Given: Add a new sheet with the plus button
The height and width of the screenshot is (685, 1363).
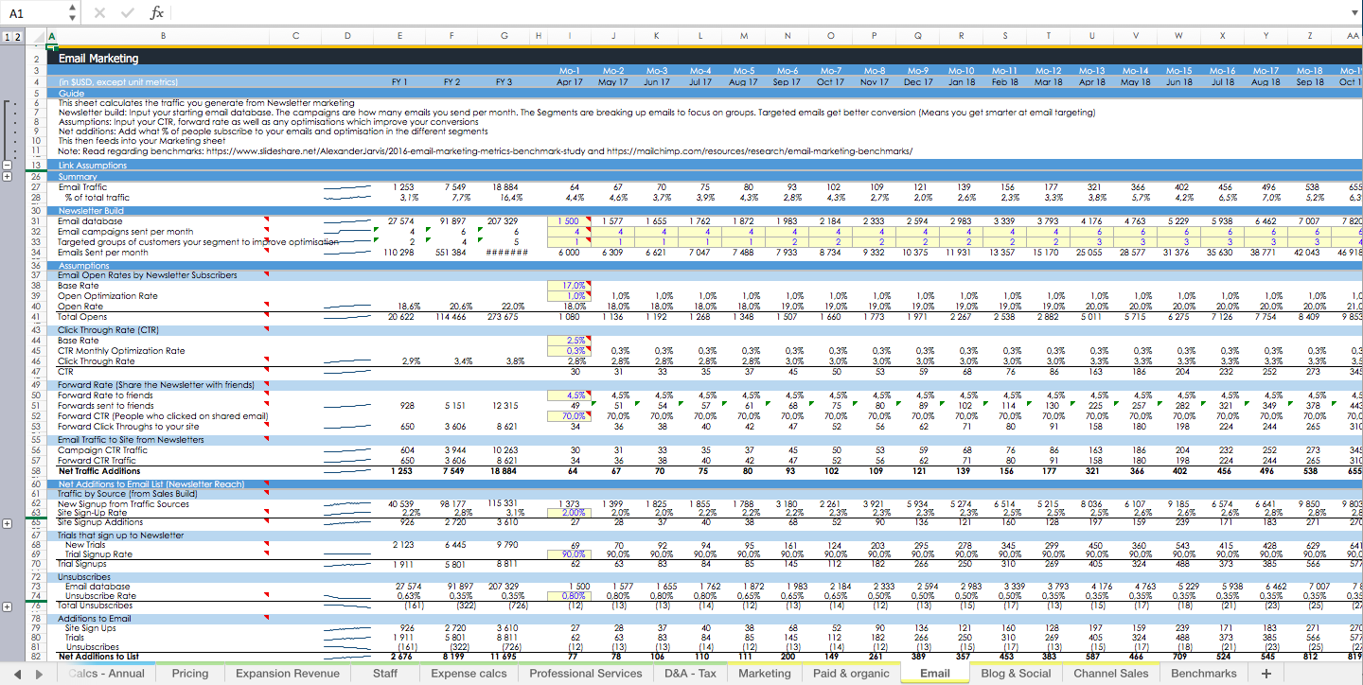Looking at the screenshot, I should 1266,674.
